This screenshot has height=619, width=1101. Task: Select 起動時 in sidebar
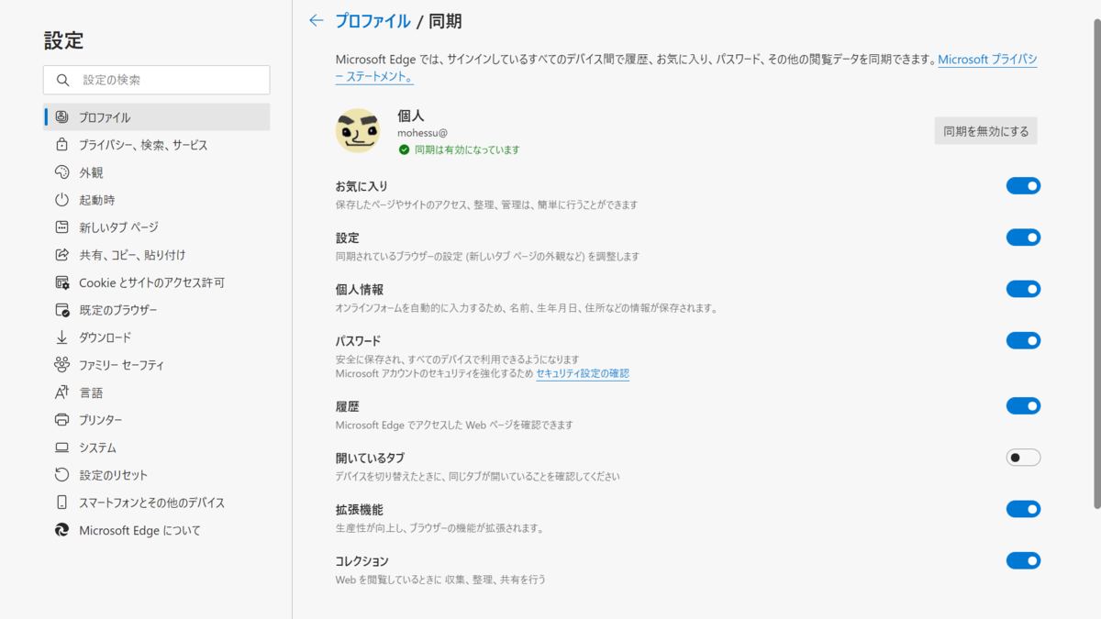(x=157, y=200)
